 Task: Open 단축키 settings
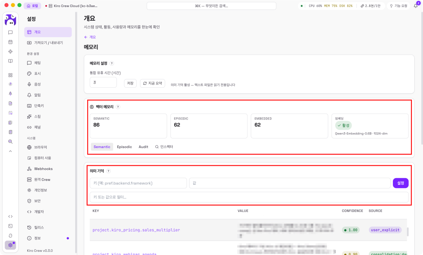[48, 106]
